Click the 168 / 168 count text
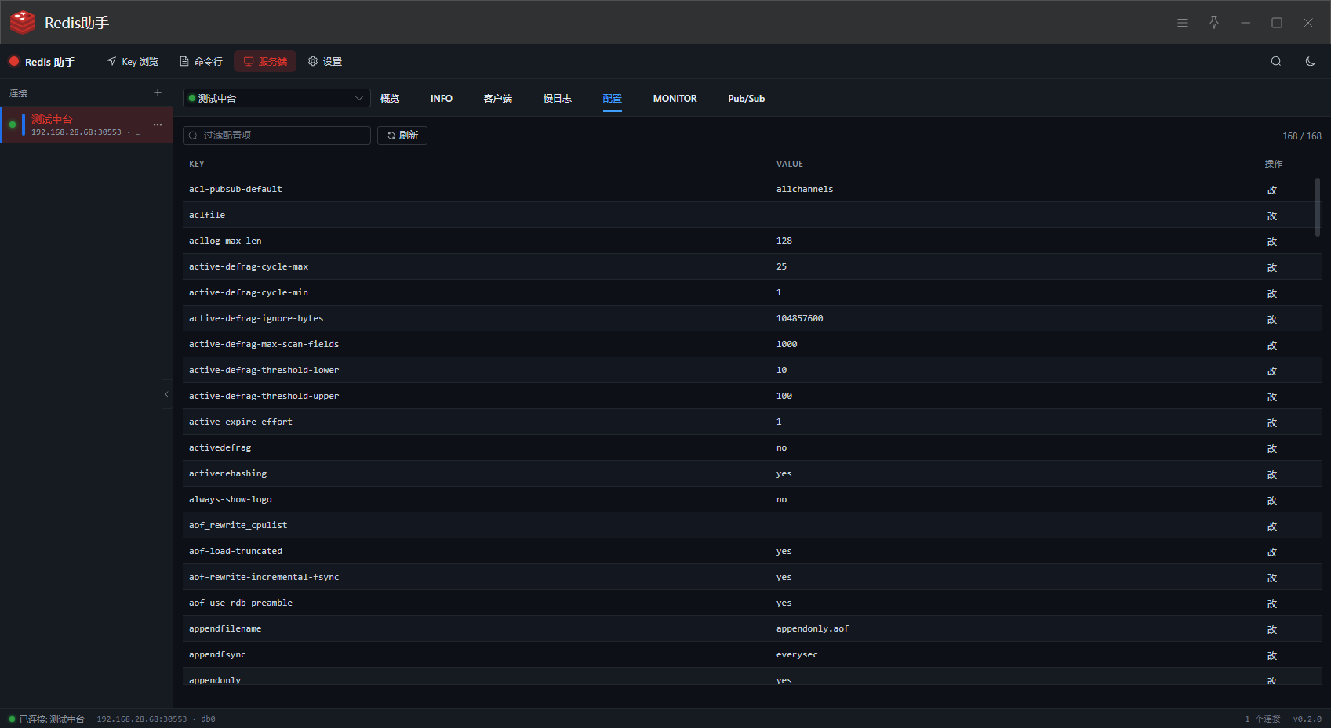This screenshot has height=728, width=1331. pos(1302,136)
